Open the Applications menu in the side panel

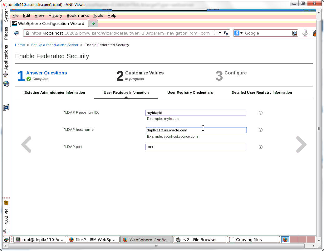(x=6, y=58)
